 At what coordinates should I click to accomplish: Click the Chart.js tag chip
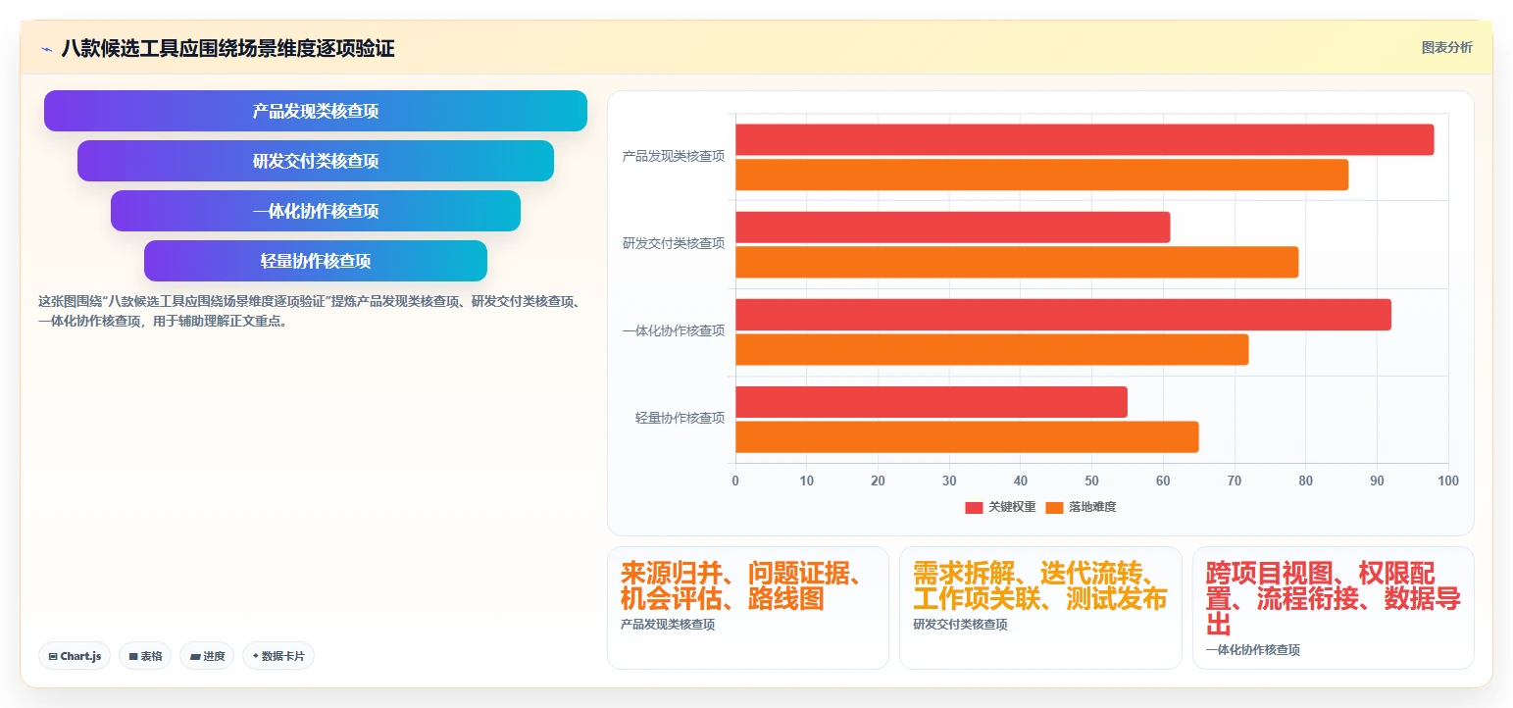point(75,656)
